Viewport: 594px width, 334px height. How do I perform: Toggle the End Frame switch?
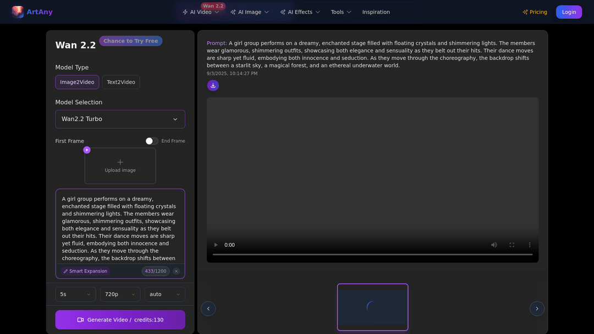tap(152, 141)
